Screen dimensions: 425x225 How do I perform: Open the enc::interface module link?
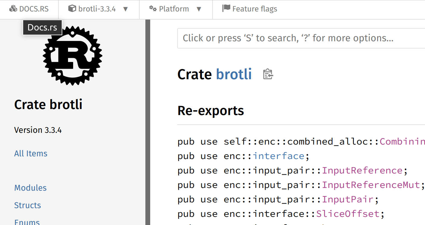pos(278,156)
